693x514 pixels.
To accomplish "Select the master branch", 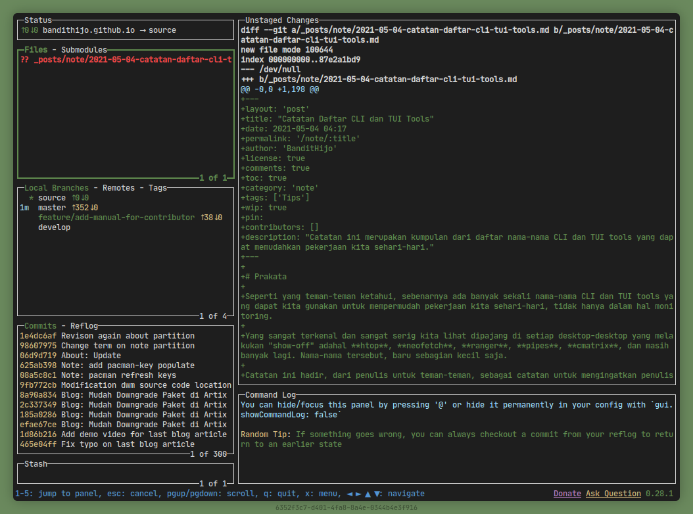I will (53, 208).
